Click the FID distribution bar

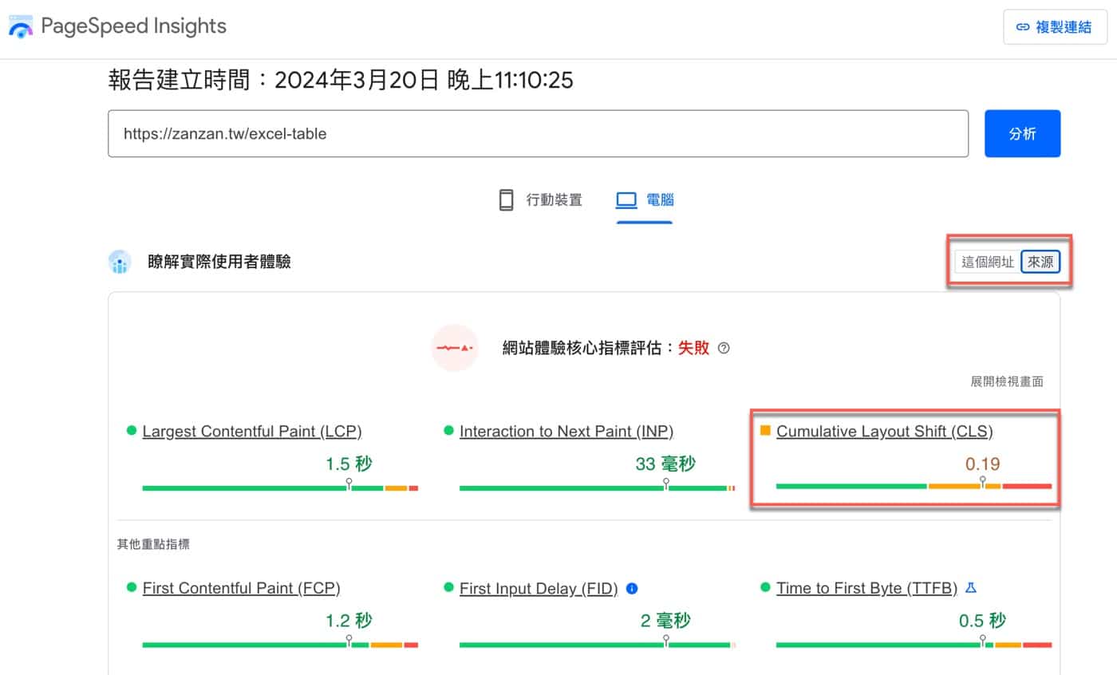tap(597, 645)
